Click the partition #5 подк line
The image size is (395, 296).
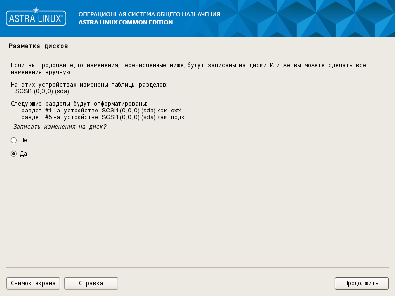click(103, 117)
